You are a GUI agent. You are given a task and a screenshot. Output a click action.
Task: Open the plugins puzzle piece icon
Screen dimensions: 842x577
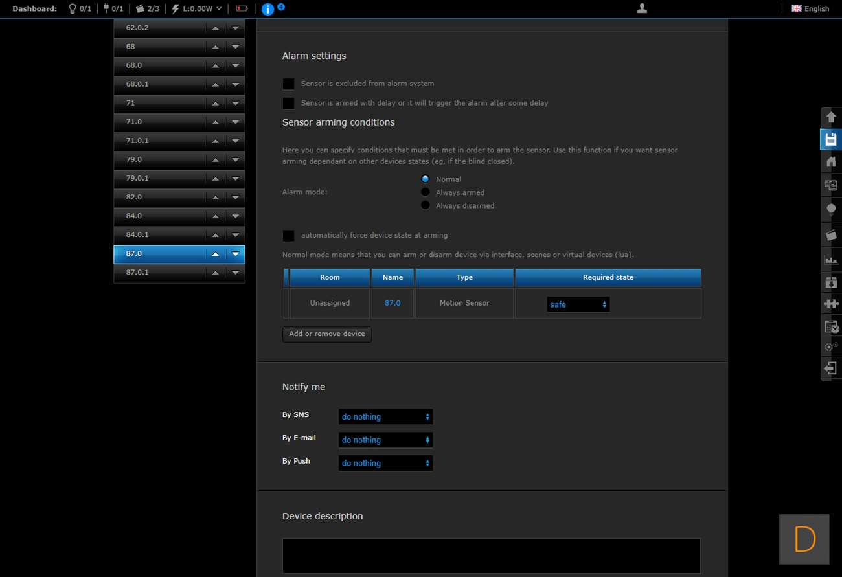[x=831, y=303]
